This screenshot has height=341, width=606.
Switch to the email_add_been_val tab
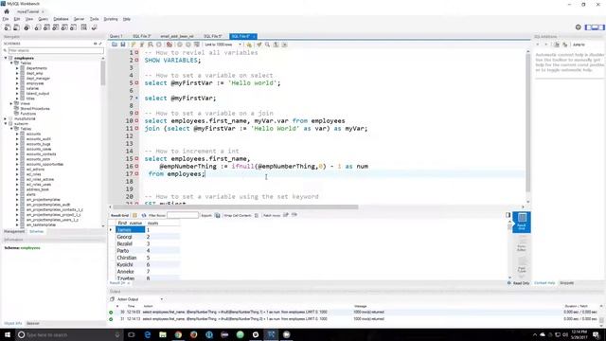(x=177, y=36)
